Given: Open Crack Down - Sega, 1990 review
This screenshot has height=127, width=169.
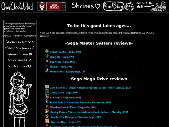Looking at the screenshot, I should (64, 93).
